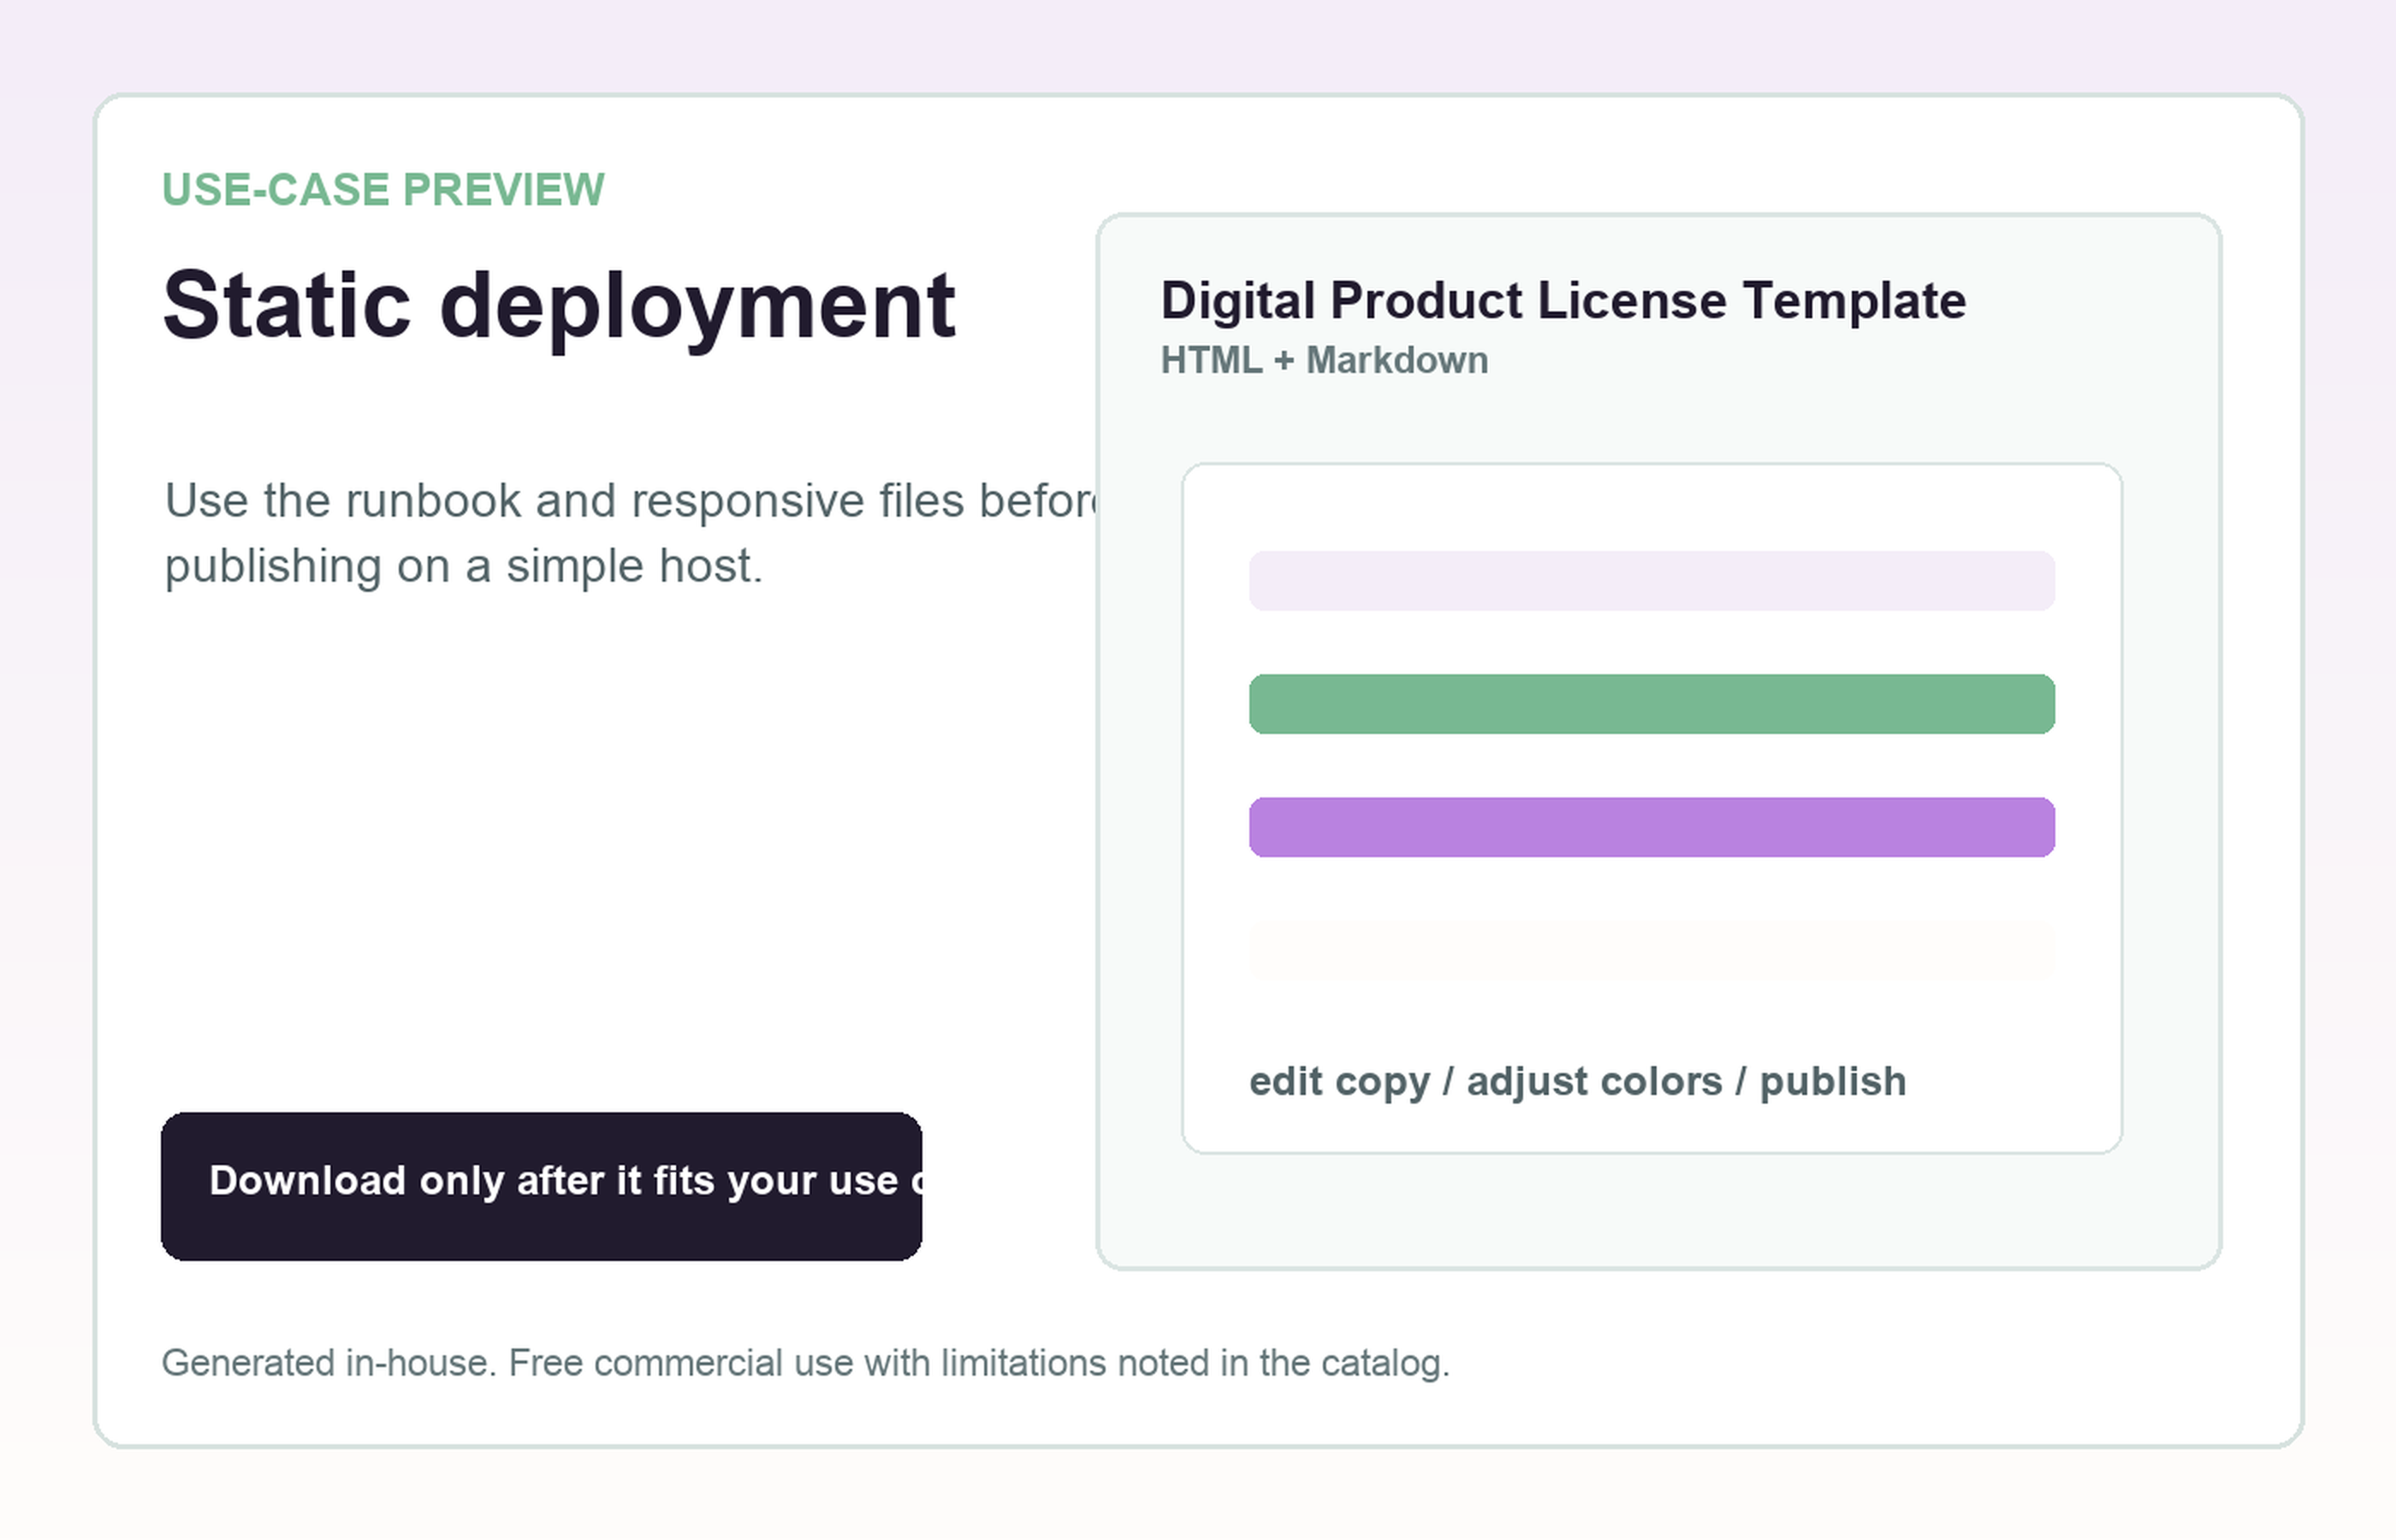Click the 'edit copy / adjust colors / publish' caption
The image size is (2396, 1540).
coord(1578,1082)
